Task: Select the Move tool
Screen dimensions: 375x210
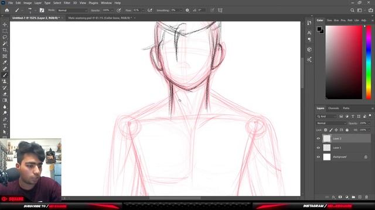Action: pyautogui.click(x=5, y=24)
